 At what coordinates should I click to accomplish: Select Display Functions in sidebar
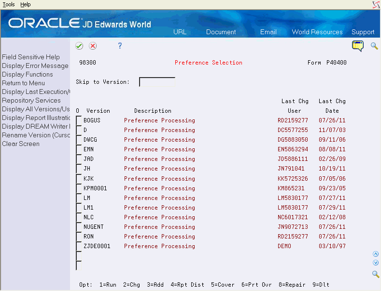coord(28,75)
